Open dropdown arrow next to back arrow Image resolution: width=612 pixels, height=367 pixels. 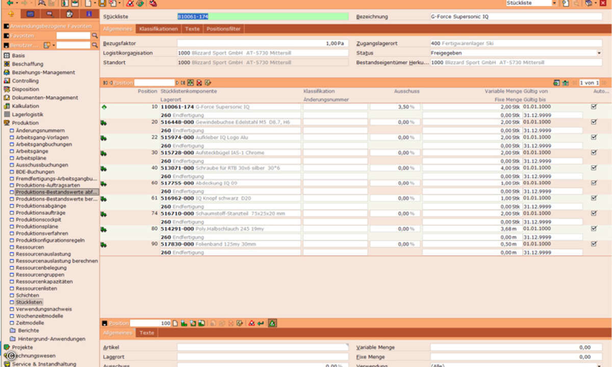click(17, 3)
